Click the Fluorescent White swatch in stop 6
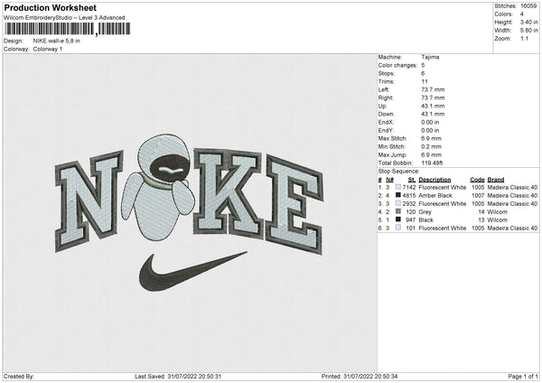The width and height of the screenshot is (542, 383). click(398, 228)
